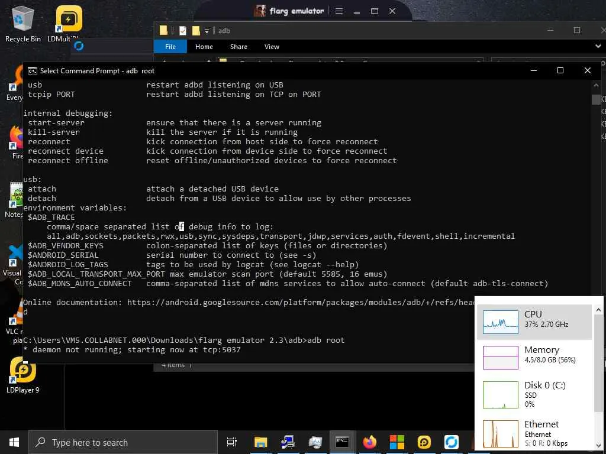Screen dimensions: 606x454
Task: Click the Windows Start button
Action: (x=14, y=442)
